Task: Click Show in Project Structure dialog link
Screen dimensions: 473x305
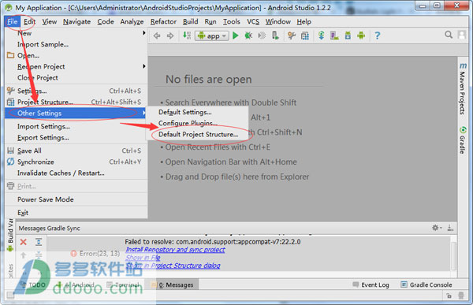Action: click(173, 266)
